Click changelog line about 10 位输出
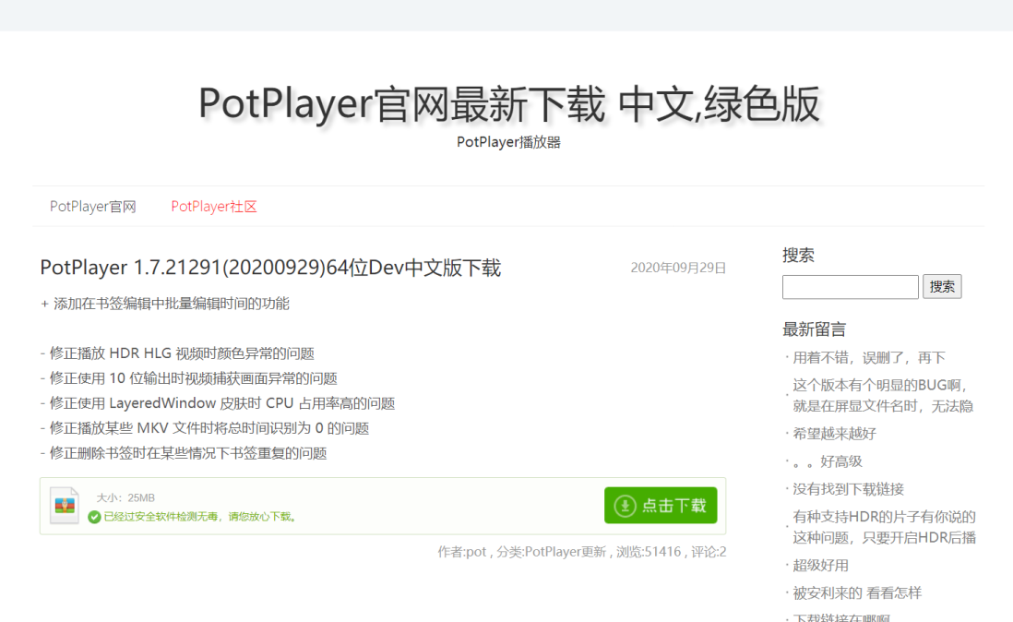This screenshot has height=622, width=1013. coord(188,378)
